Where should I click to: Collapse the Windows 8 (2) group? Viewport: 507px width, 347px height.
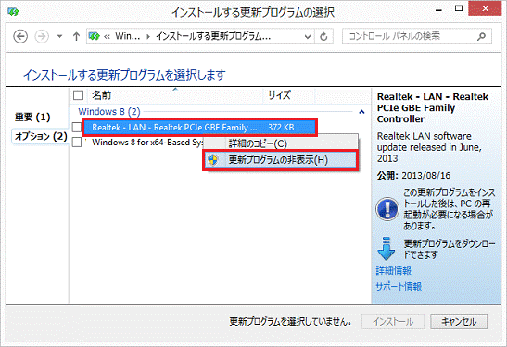361,112
